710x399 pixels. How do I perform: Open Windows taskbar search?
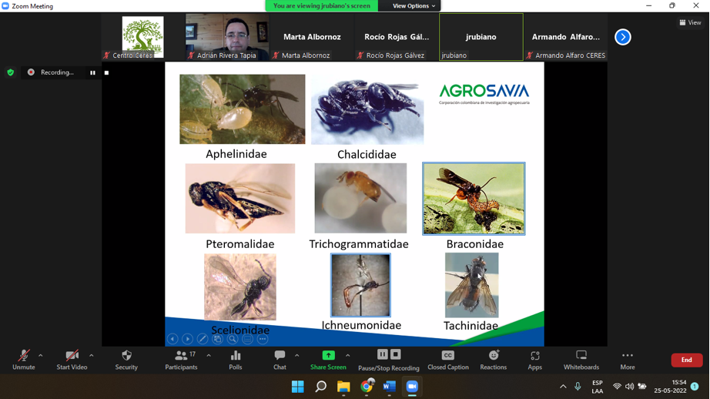[x=320, y=387]
